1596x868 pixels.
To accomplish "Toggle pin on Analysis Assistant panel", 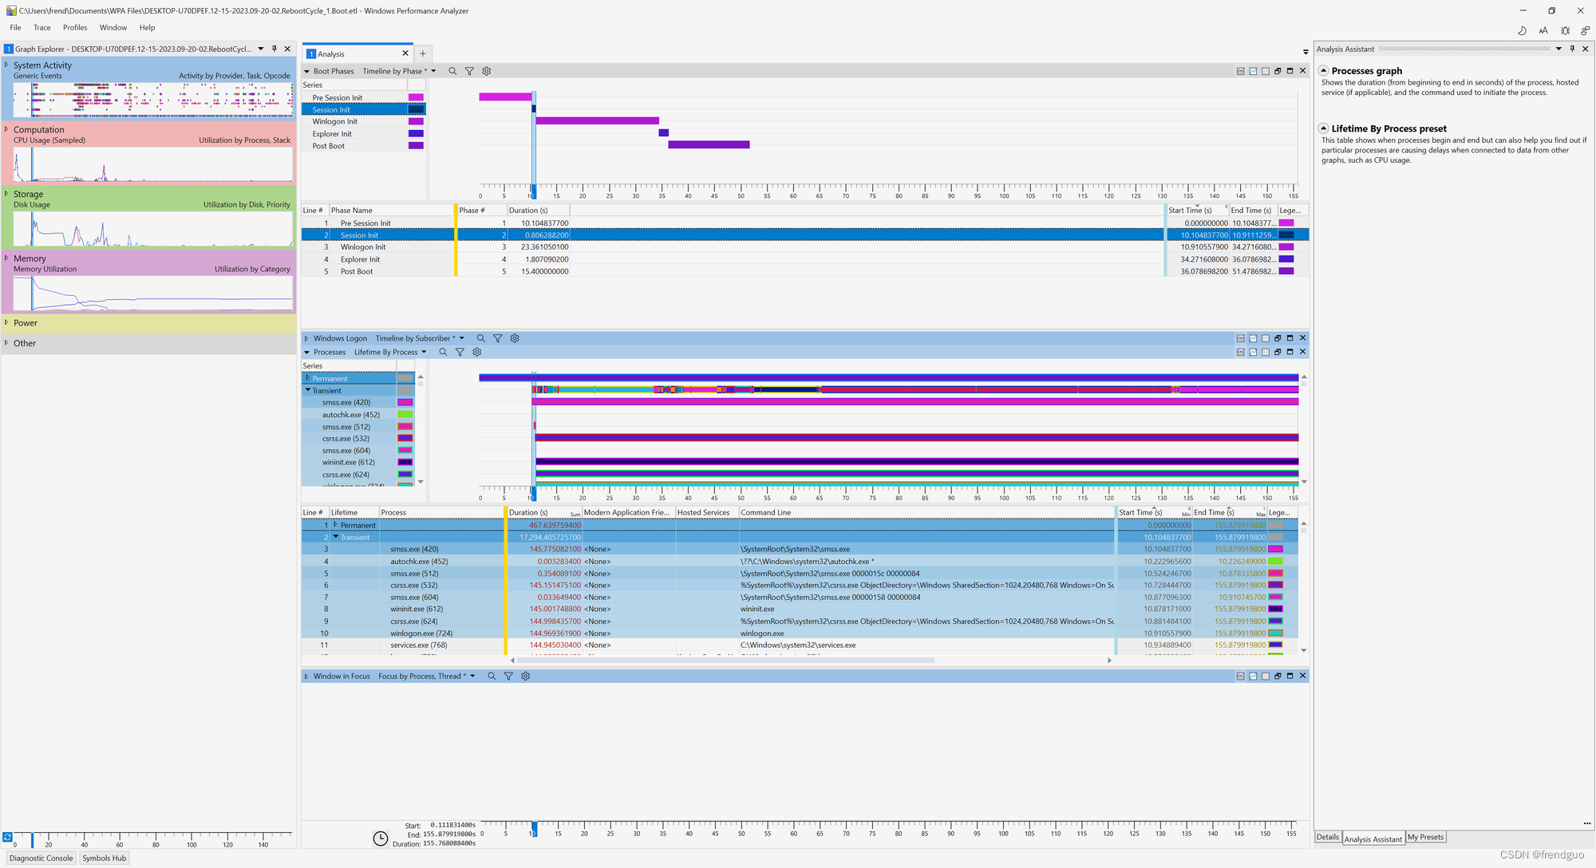I will click(x=1572, y=49).
